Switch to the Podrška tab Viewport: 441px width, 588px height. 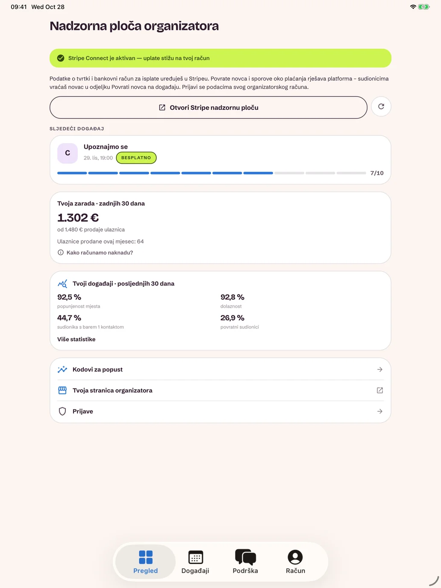tap(245, 562)
